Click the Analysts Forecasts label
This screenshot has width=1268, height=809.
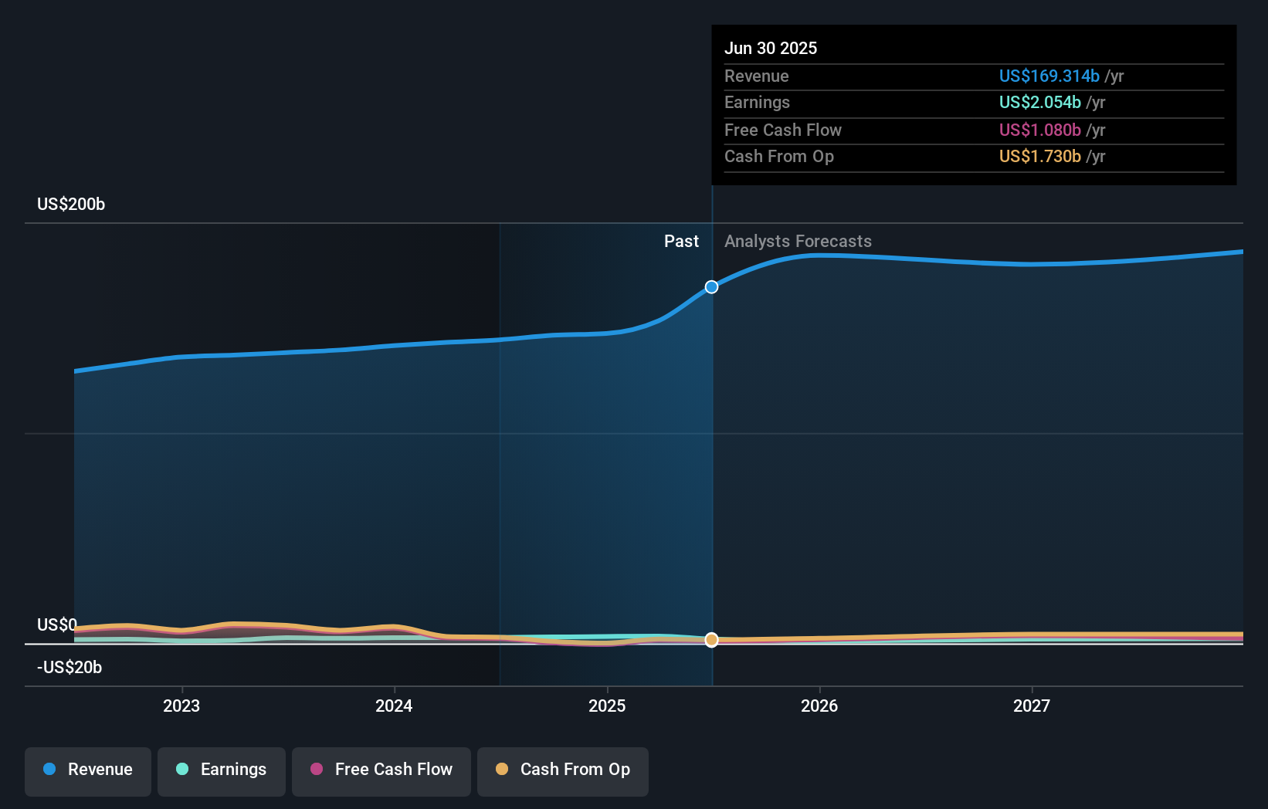coord(798,241)
